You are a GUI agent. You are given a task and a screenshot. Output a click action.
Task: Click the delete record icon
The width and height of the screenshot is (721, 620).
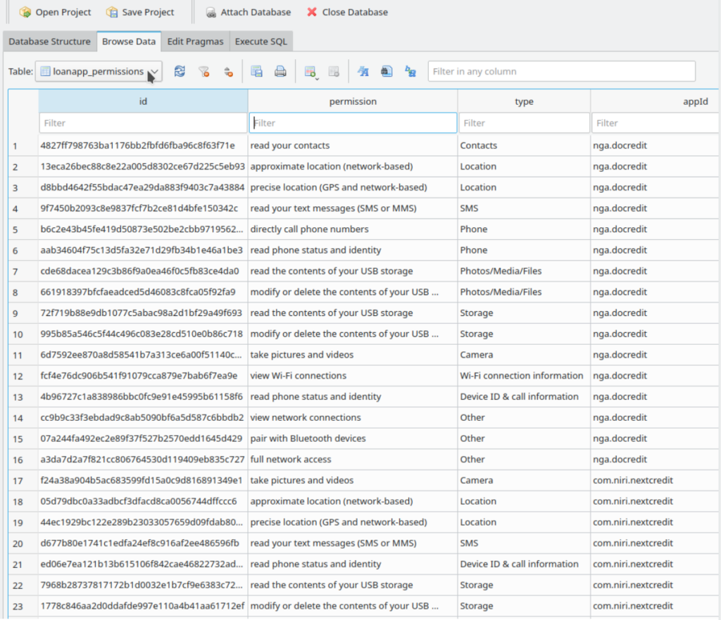[x=334, y=71]
